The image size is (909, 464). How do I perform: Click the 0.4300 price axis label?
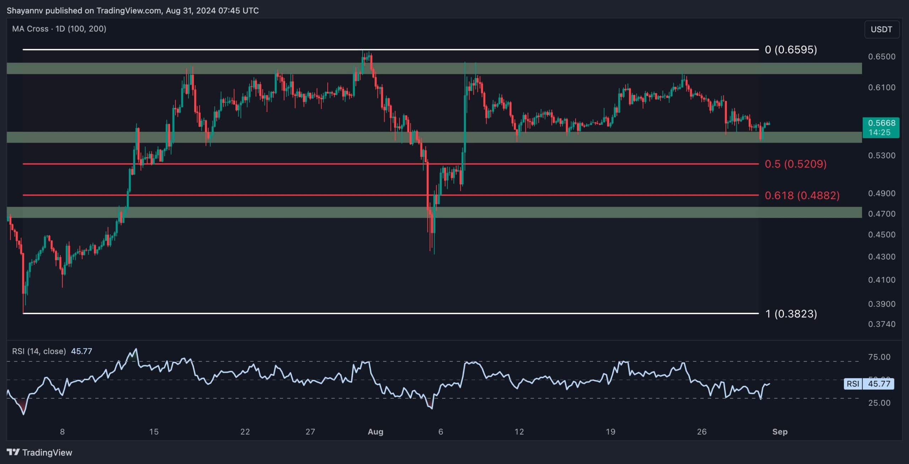pos(882,257)
